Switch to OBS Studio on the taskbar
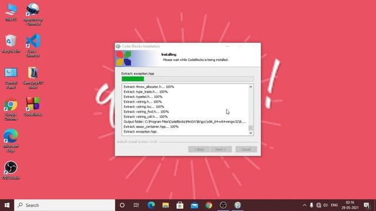The width and height of the screenshot is (376, 211). pos(223,205)
